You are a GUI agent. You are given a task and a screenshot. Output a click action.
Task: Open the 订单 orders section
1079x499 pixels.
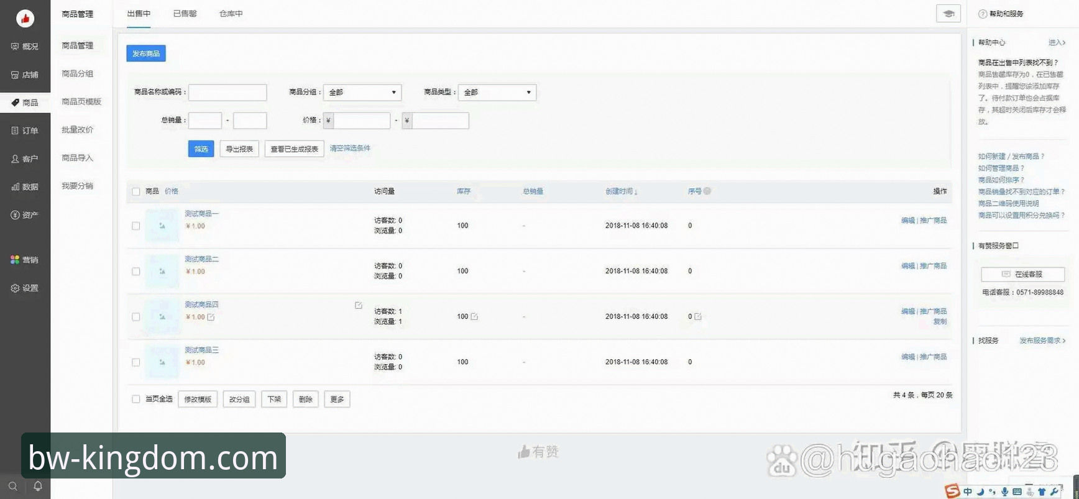point(25,130)
